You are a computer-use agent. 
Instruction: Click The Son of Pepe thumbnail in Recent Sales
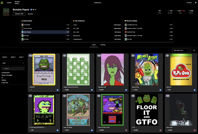[x=22, y=28]
